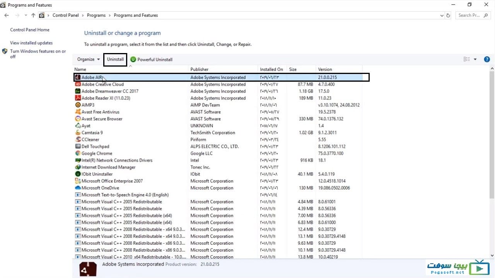The width and height of the screenshot is (495, 278).
Task: Sort by the Size column header
Action: pos(301,69)
